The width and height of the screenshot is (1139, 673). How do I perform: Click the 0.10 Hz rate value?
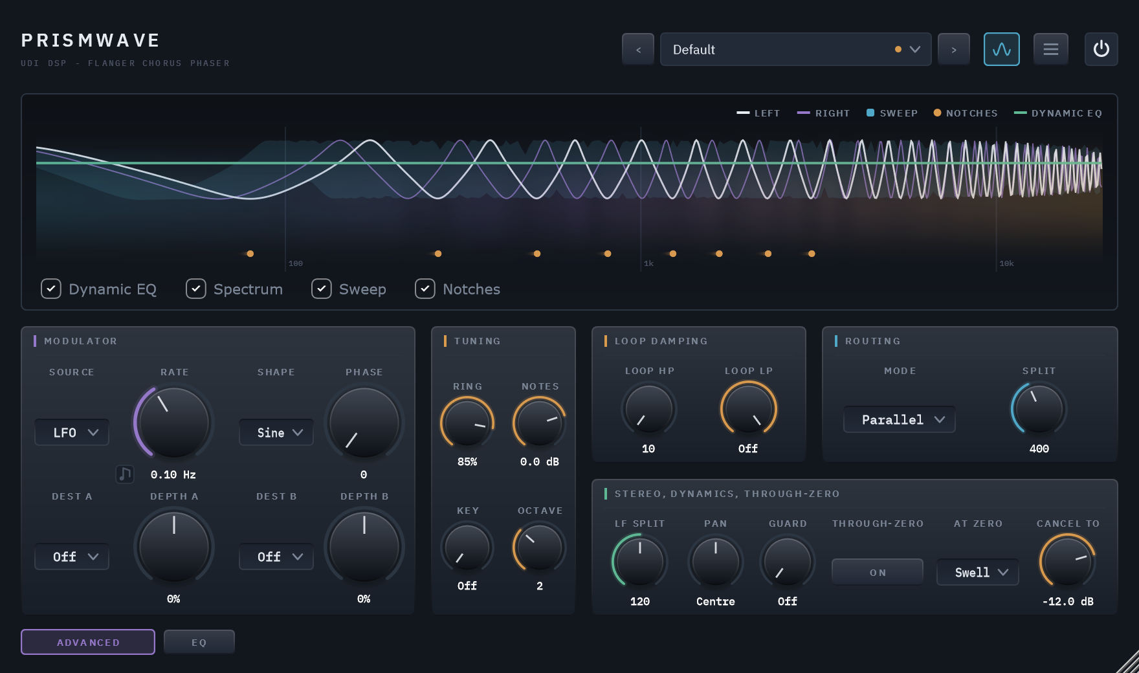pyautogui.click(x=173, y=474)
